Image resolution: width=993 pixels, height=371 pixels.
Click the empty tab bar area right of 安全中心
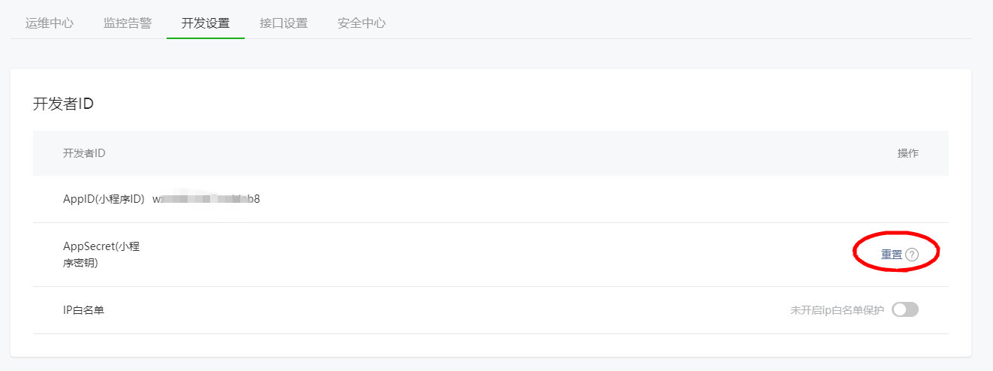tap(676, 23)
